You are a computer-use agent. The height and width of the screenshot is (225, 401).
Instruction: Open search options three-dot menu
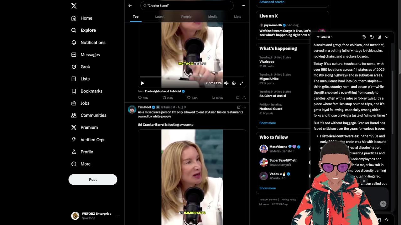point(243,6)
